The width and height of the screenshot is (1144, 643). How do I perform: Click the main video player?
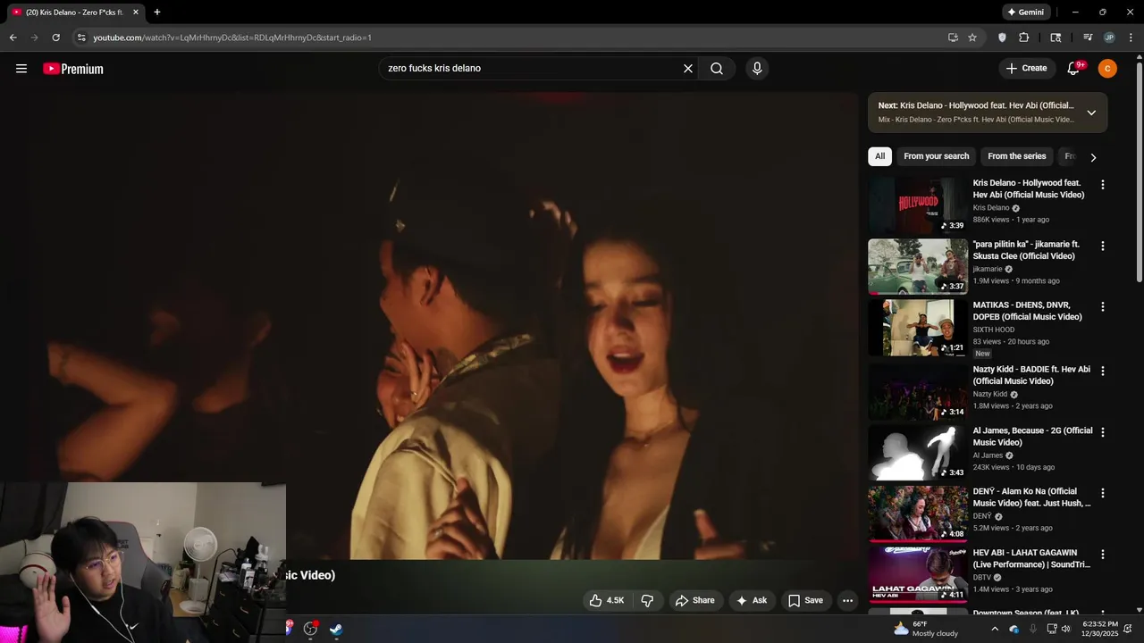click(429, 326)
